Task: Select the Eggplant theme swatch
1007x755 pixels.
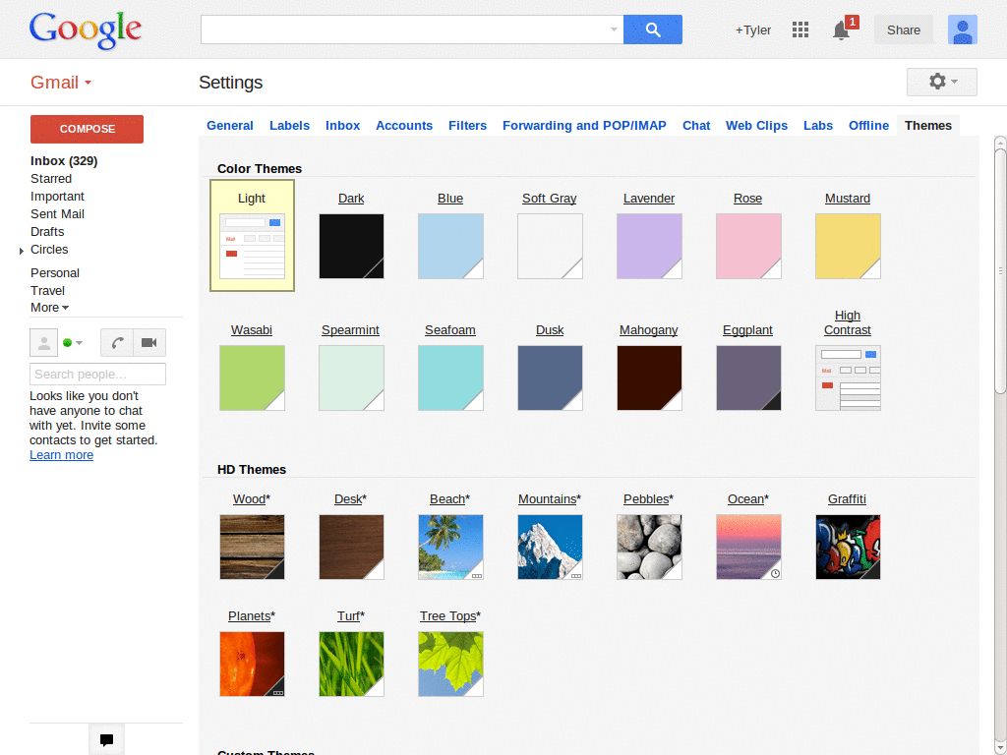Action: pyautogui.click(x=748, y=378)
